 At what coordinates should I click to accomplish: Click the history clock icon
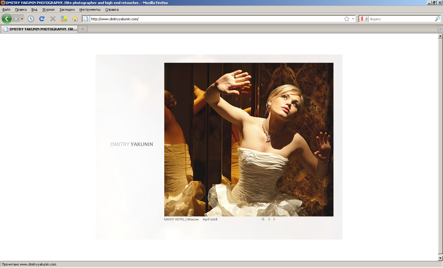tap(31, 19)
